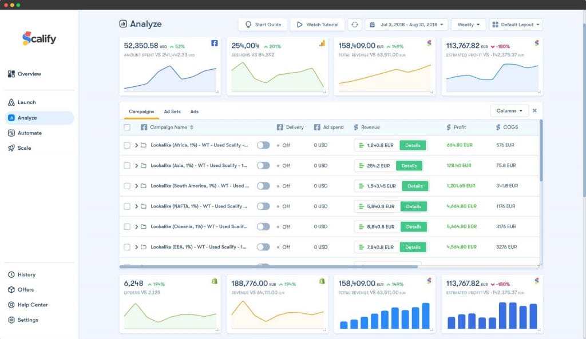Open Automate in the sidebar

coord(30,133)
